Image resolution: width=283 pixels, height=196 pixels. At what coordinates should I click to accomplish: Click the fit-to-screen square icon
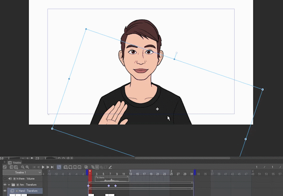[x=32, y=158]
